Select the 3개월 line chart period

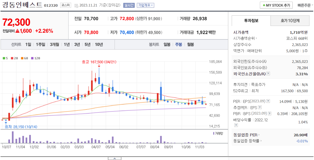[x=54, y=44]
